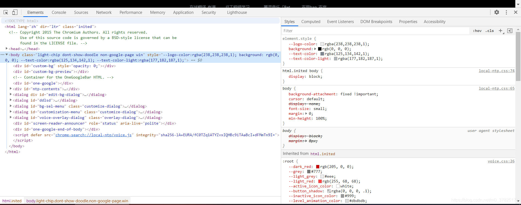Collapse the body element node
This screenshot has height=205, width=521.
tap(7, 55)
